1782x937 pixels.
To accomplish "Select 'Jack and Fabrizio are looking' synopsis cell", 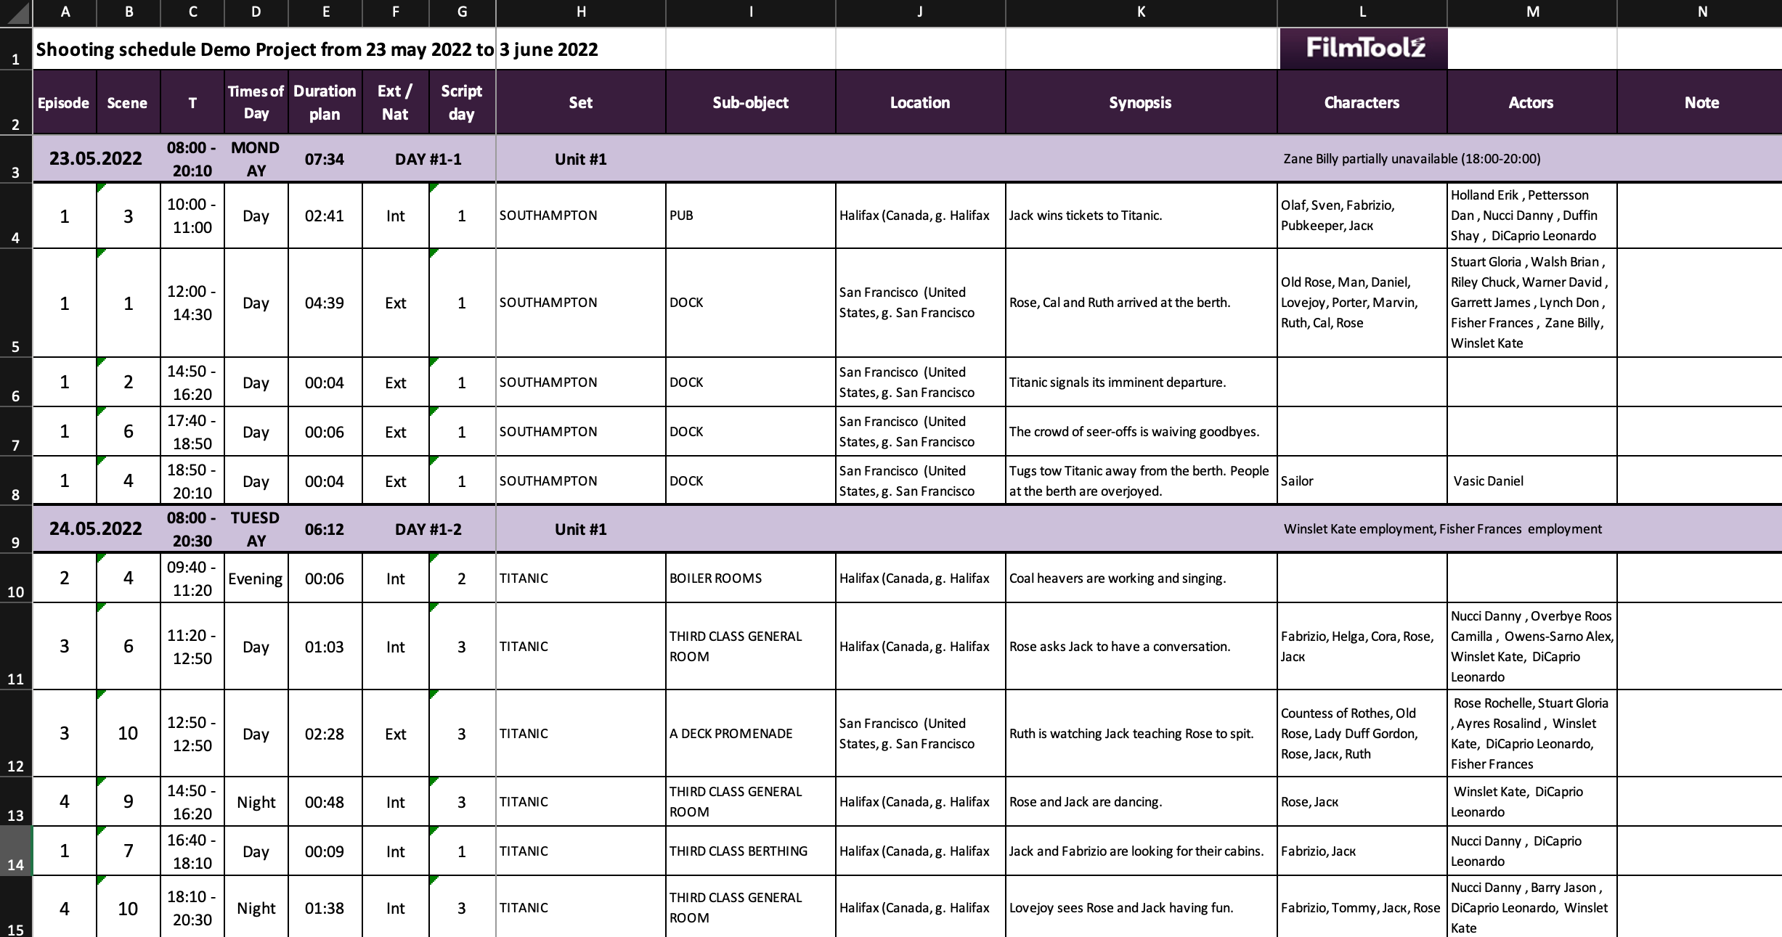I will [x=1141, y=851].
